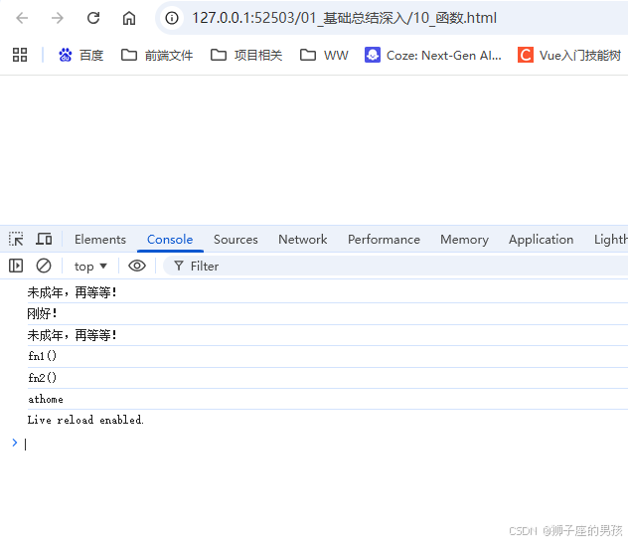The height and width of the screenshot is (542, 628).
Task: Open the 百度 bookmark
Action: [x=81, y=55]
